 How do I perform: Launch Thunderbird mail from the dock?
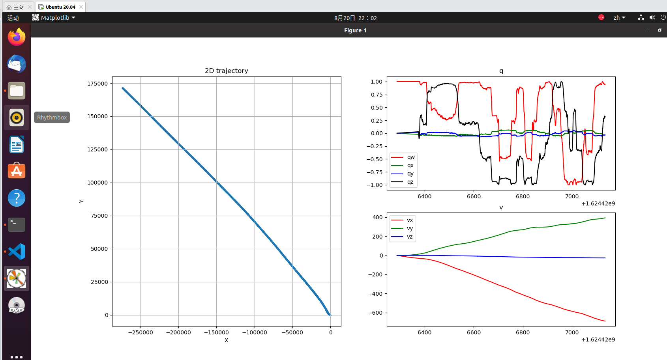coord(17,64)
